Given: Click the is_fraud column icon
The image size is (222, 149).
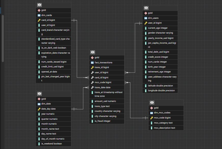Looking at the screenshot, I should (x=92, y=121).
